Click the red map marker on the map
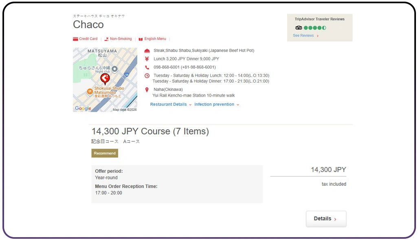 105,78
